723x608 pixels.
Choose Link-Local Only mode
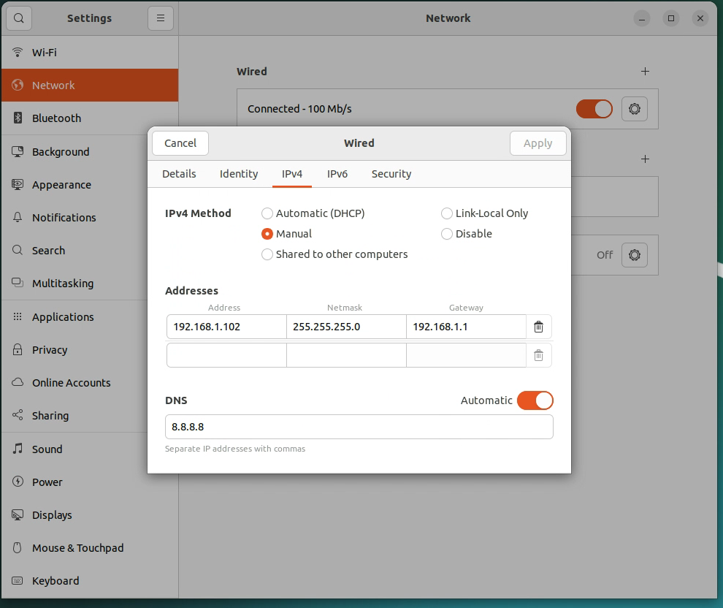point(447,213)
